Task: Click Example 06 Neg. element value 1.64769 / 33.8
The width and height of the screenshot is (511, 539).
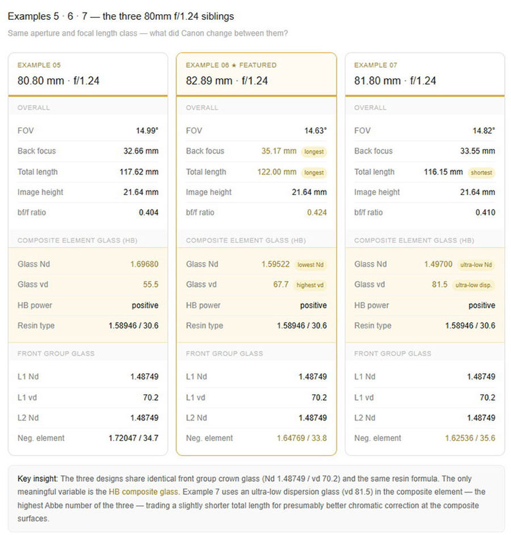Action: point(301,438)
